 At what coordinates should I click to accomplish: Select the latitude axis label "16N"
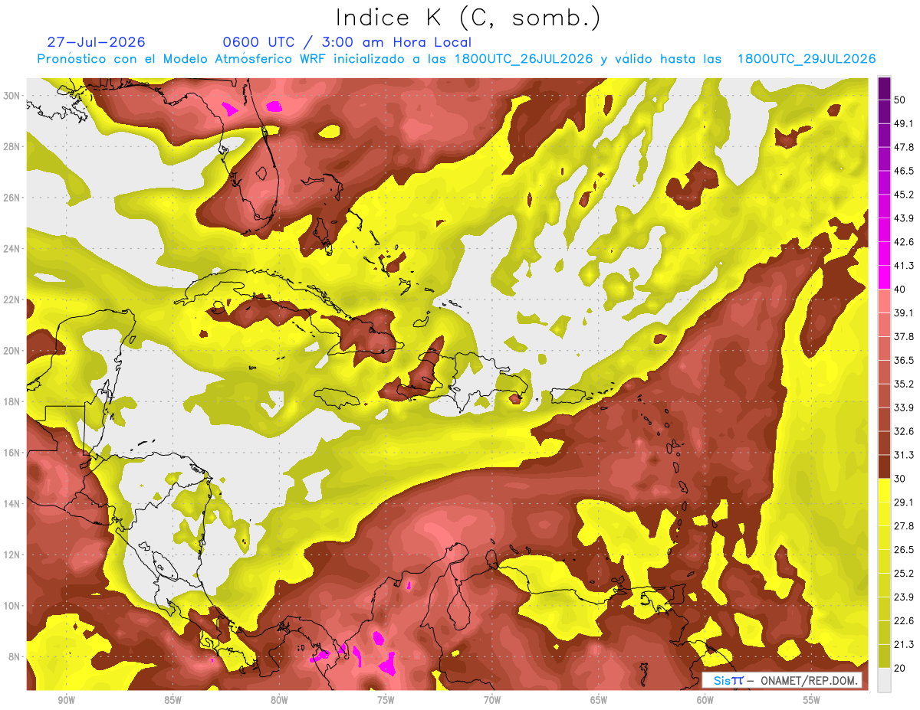(11, 453)
